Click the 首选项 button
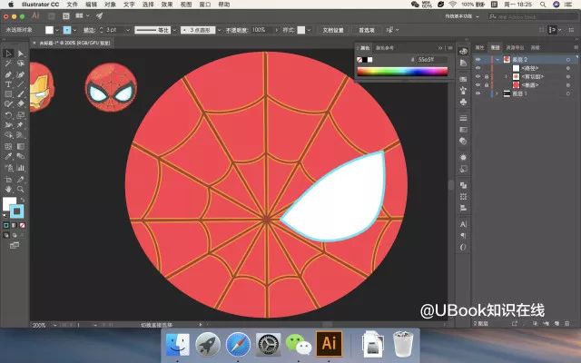 tap(366, 30)
